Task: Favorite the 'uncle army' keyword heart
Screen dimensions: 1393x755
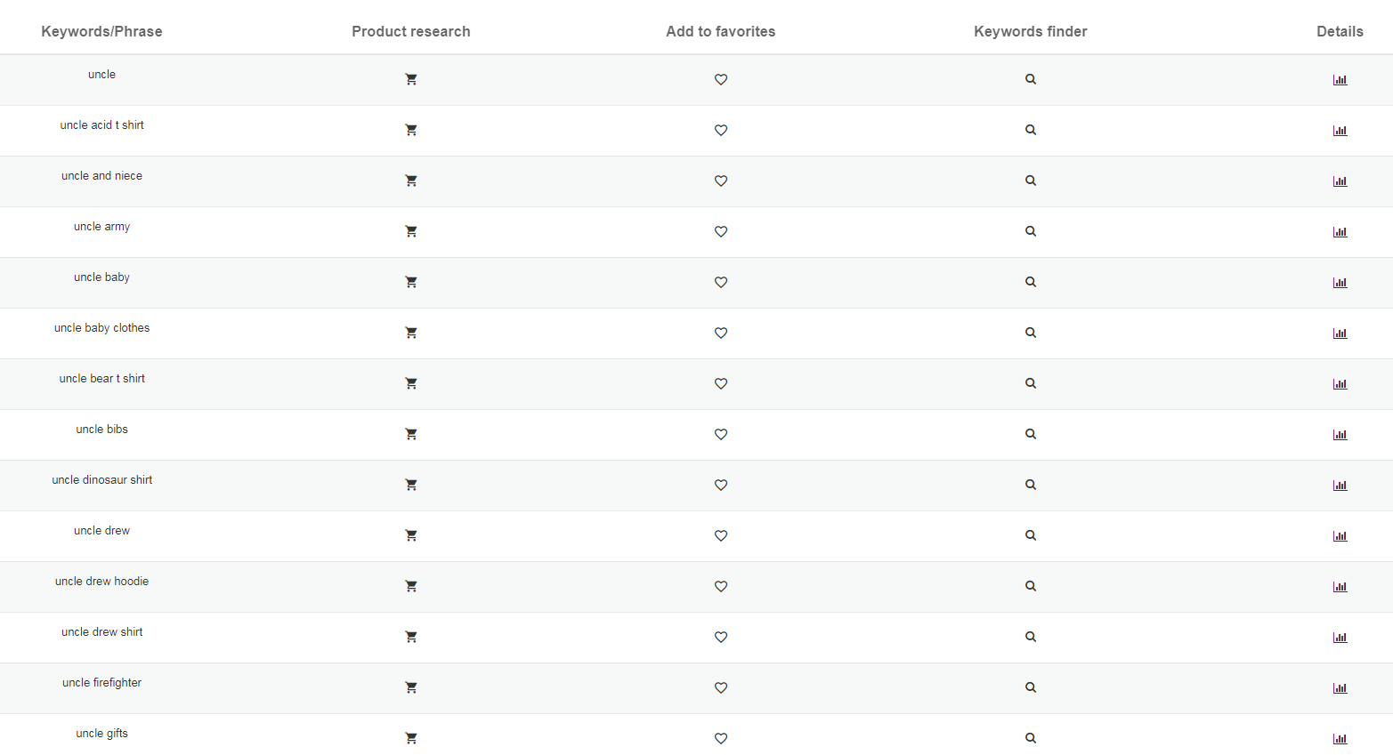Action: tap(721, 231)
